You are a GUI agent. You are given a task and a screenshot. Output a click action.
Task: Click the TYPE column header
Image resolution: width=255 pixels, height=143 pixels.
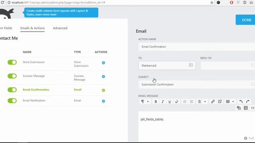[x=77, y=52]
